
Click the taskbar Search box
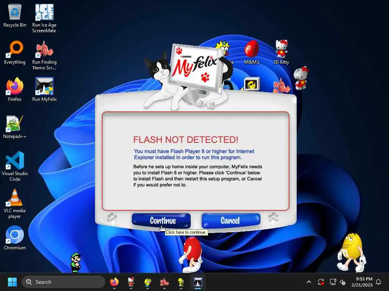[x=63, y=282]
